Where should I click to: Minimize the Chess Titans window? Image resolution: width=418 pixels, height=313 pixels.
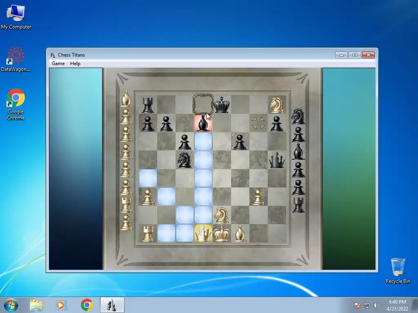click(x=341, y=55)
